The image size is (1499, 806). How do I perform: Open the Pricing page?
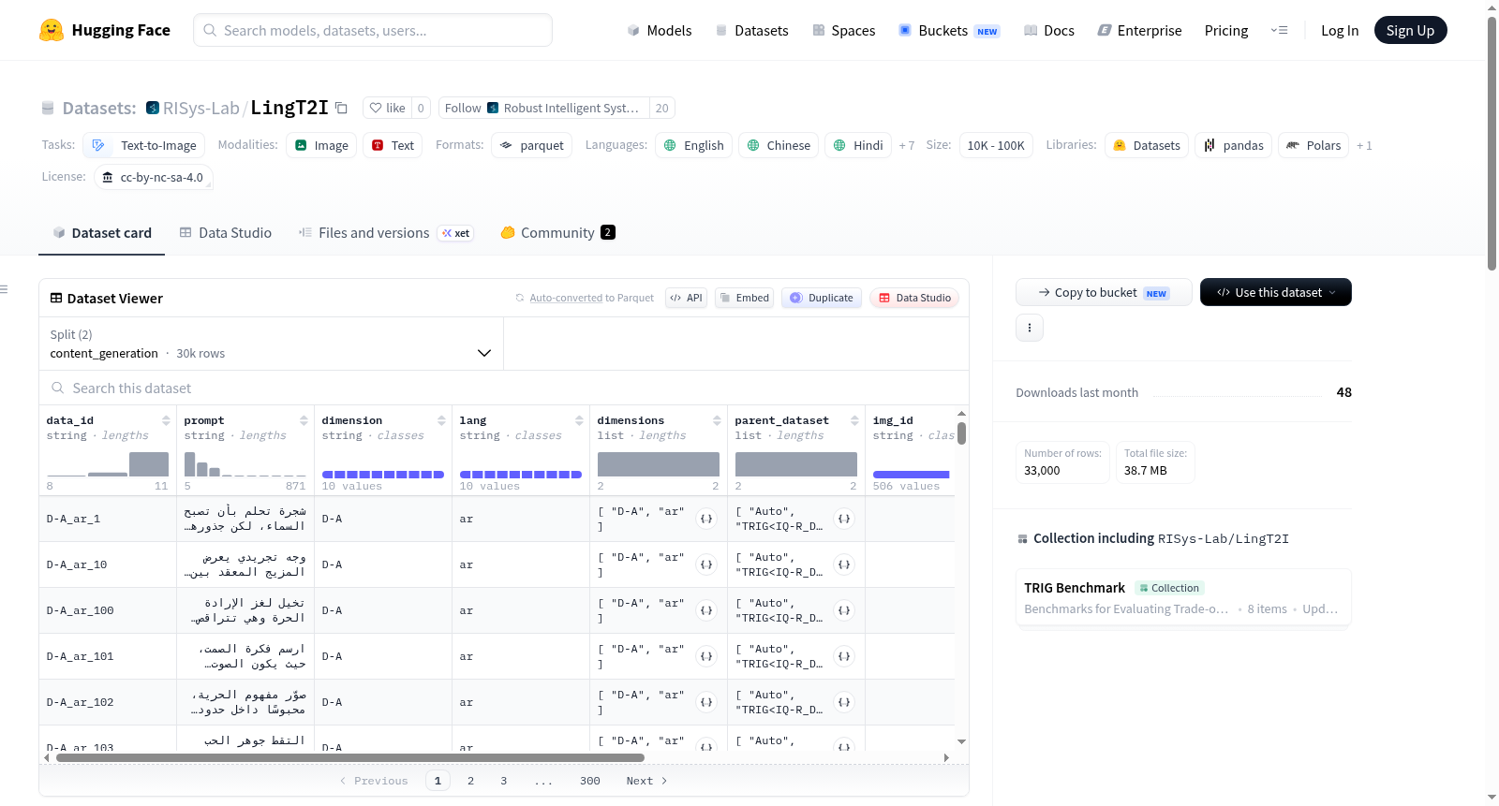pyautogui.click(x=1226, y=31)
